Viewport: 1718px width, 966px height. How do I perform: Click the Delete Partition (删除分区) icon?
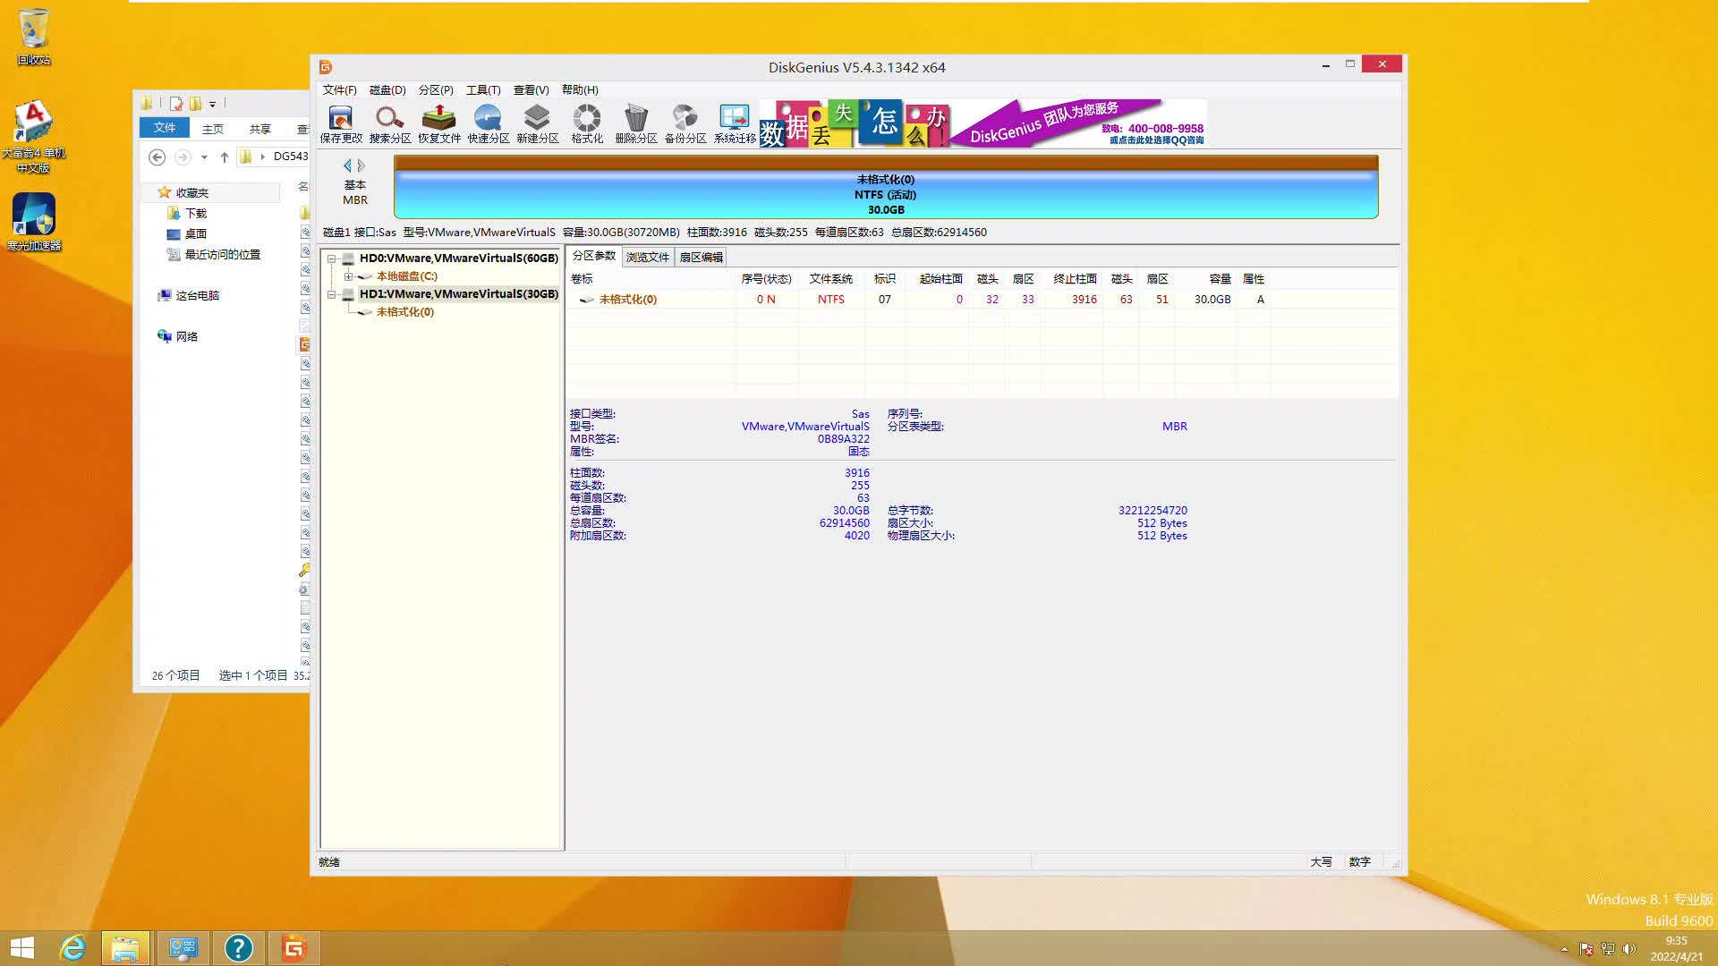point(636,124)
